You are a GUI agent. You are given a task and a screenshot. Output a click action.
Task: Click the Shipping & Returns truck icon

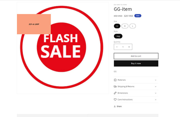pyautogui.click(x=115, y=87)
